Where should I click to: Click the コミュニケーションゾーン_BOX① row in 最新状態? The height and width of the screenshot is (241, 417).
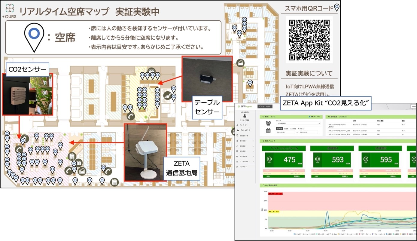click(372, 126)
